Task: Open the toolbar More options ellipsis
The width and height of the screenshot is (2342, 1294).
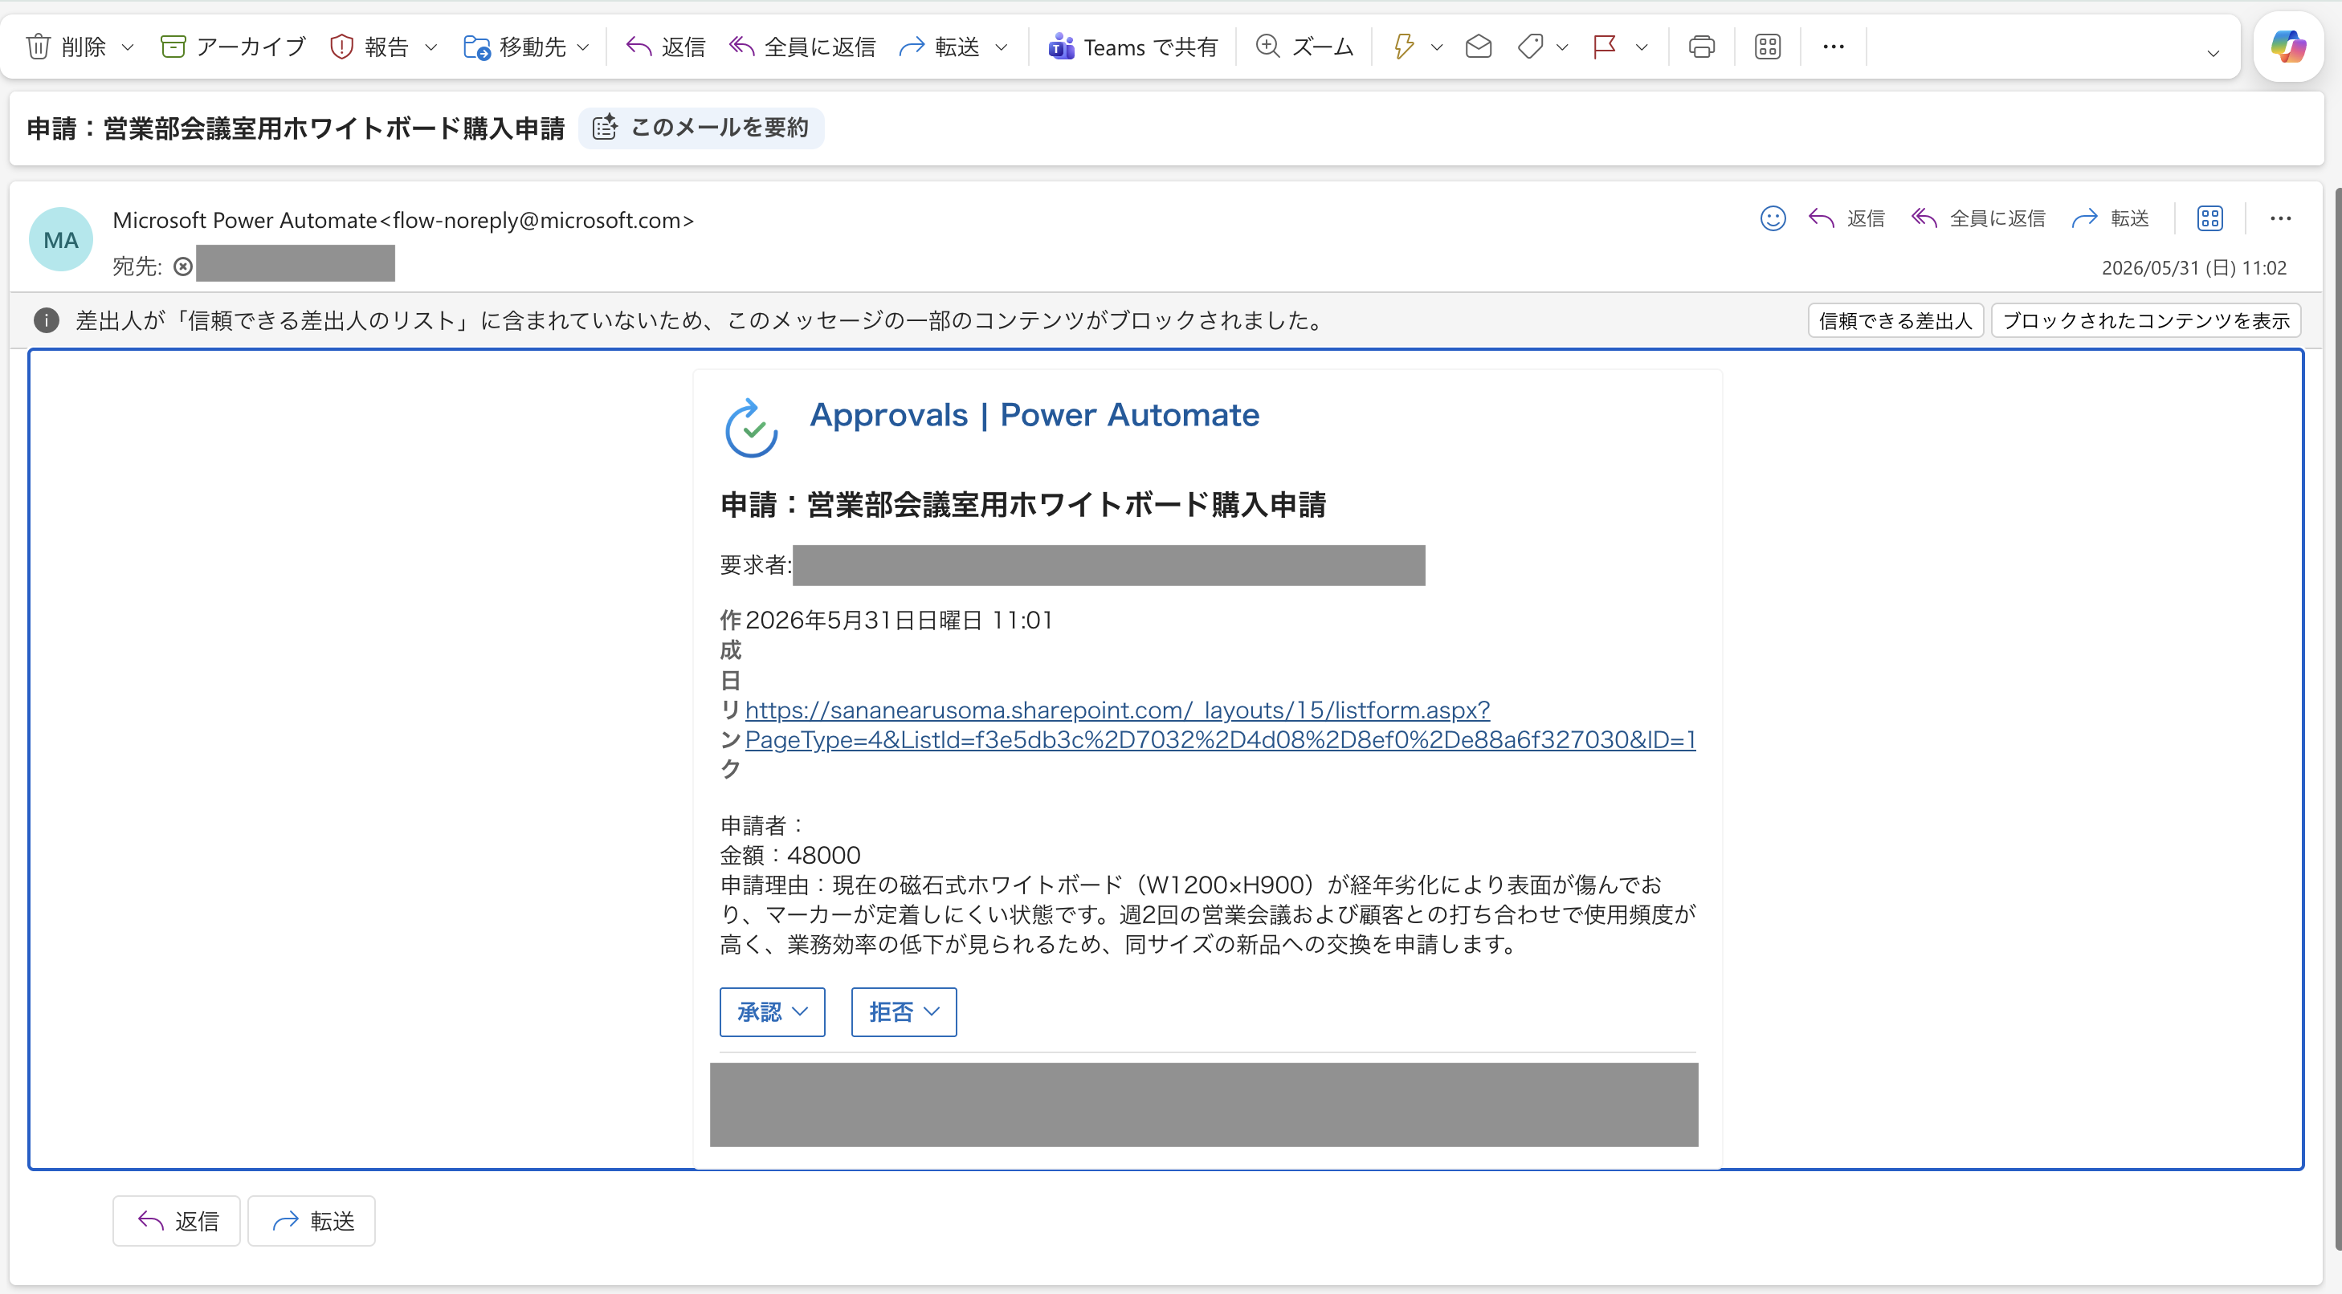Action: [1834, 47]
